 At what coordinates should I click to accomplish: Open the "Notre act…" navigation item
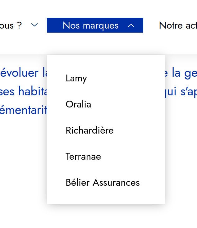click(178, 25)
